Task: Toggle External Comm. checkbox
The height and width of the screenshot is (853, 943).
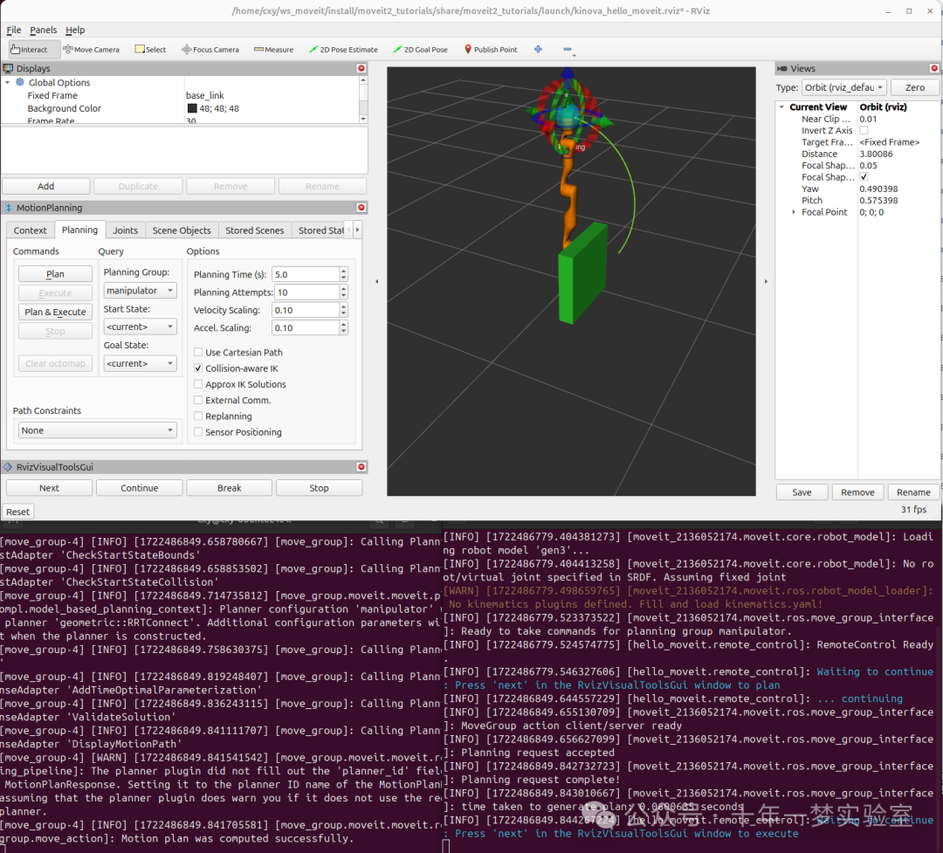Action: pos(198,400)
